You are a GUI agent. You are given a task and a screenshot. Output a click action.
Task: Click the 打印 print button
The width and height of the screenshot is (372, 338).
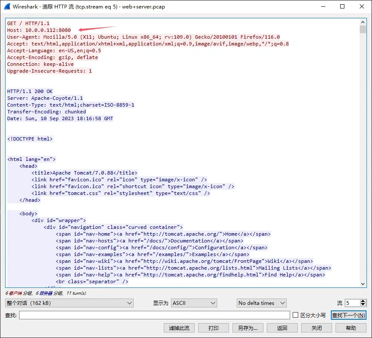213,328
